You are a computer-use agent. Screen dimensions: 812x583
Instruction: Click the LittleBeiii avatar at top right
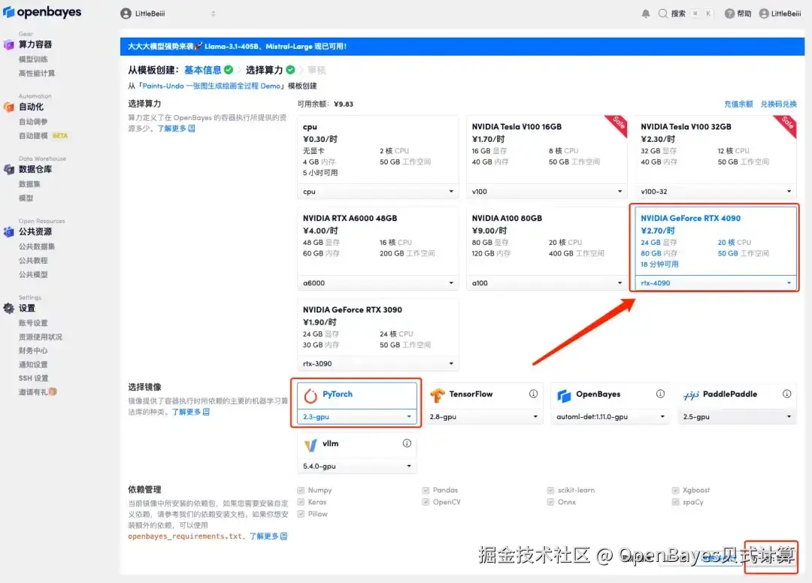coord(764,14)
